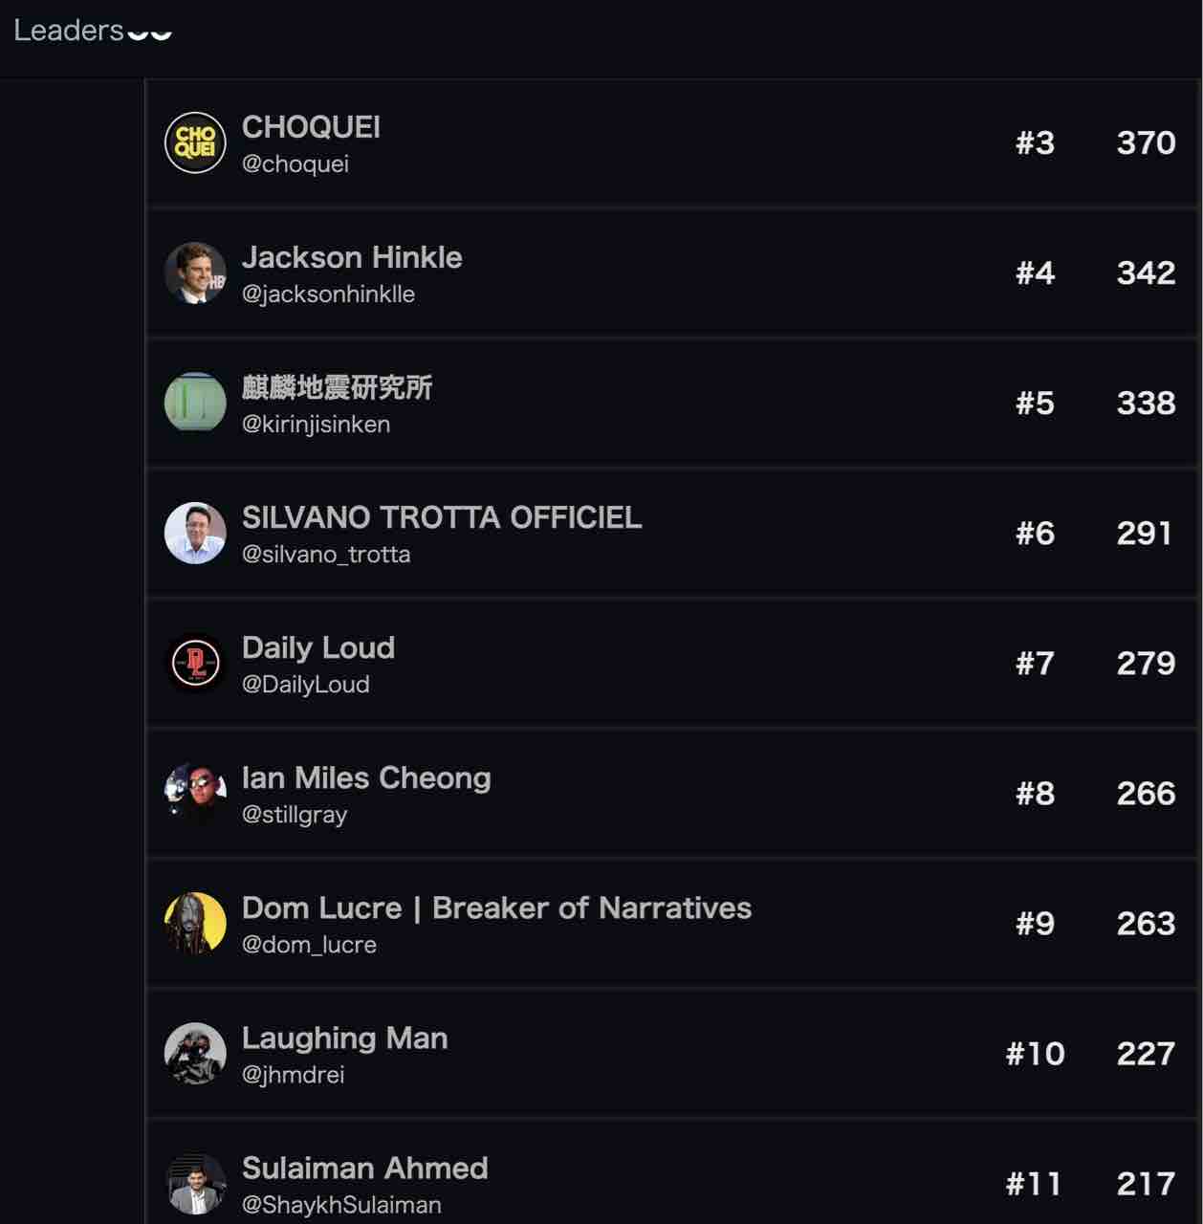This screenshot has height=1224, width=1203.
Task: Click the @jacksonhinklle handle
Action: pos(328,295)
